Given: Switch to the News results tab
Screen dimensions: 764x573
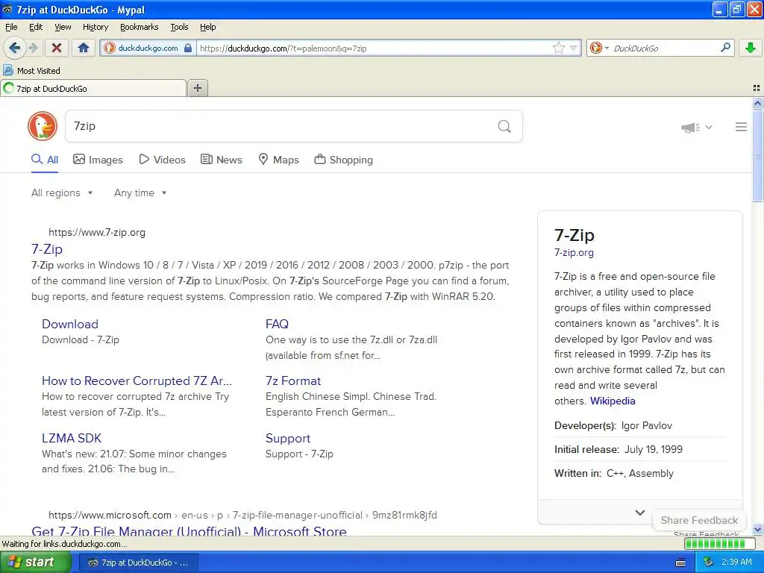Looking at the screenshot, I should point(222,160).
